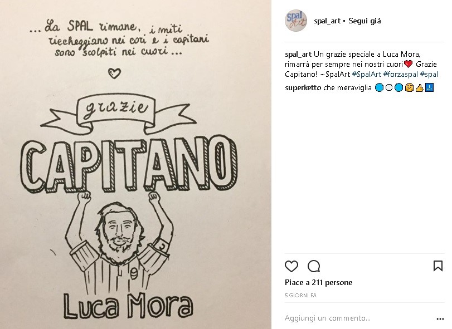Click the Luca Mora lettering in artwork
Image resolution: width=452 pixels, height=329 pixels.
pyautogui.click(x=128, y=306)
